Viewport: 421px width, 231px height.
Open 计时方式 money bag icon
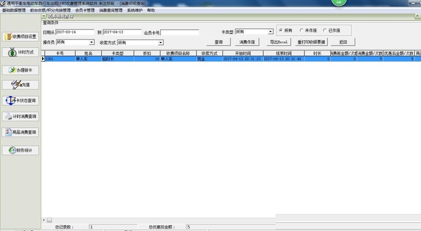tap(12, 52)
